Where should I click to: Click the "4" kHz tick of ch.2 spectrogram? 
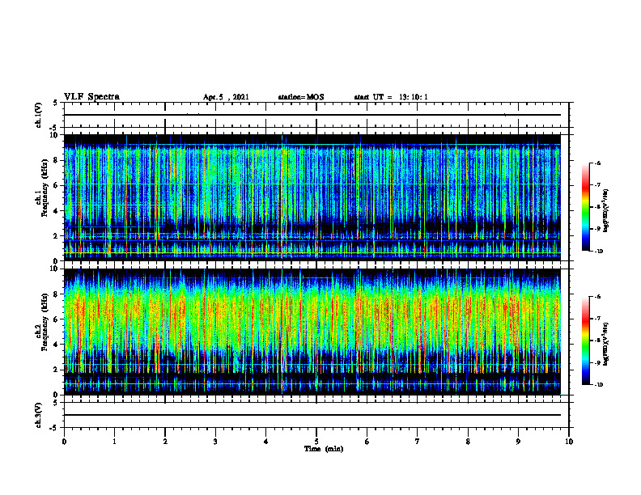57,345
